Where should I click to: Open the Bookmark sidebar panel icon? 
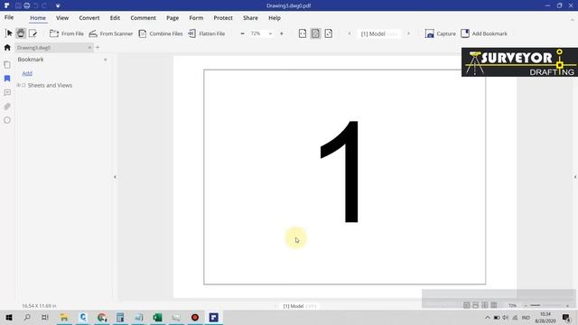pyautogui.click(x=7, y=79)
